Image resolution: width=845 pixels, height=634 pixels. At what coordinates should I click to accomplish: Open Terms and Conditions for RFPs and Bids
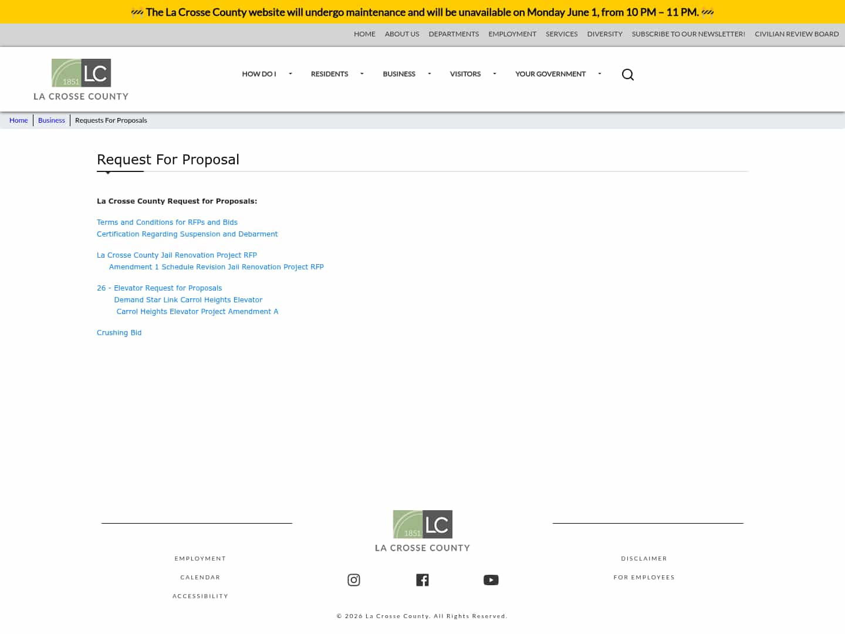click(167, 222)
